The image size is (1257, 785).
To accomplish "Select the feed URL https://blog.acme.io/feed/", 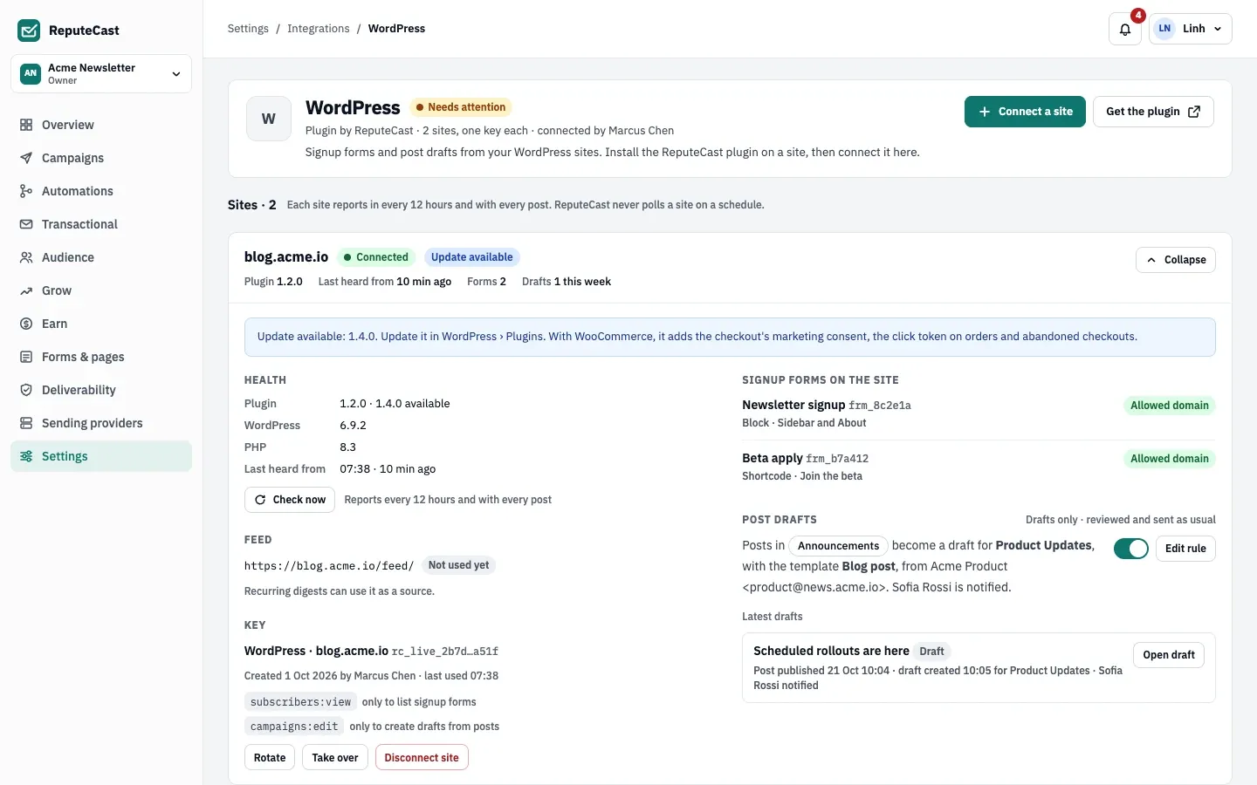I will click(329, 566).
